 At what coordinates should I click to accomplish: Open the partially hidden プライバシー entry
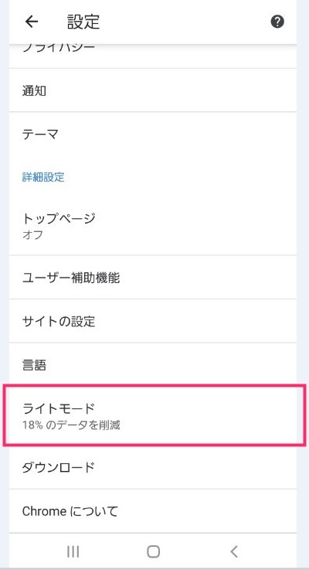click(x=153, y=56)
